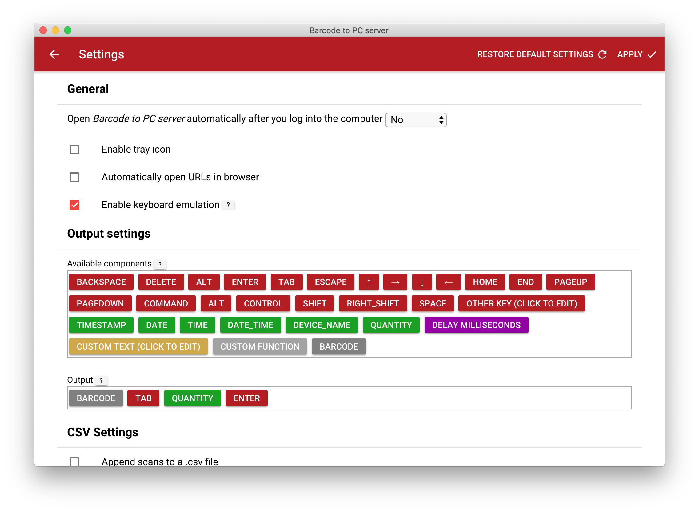Image resolution: width=699 pixels, height=512 pixels.
Task: Select the green TIME component
Action: 198,325
